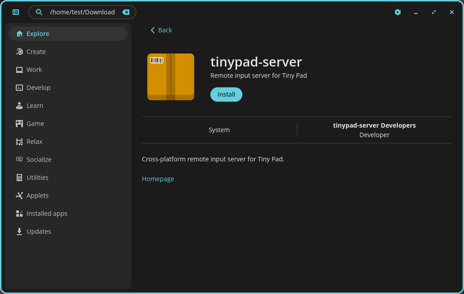Screen dimensions: 464x294
Task: Minimize the app store window
Action: pos(416,13)
